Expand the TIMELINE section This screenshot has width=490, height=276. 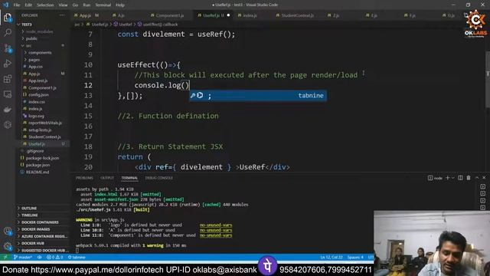point(29,215)
